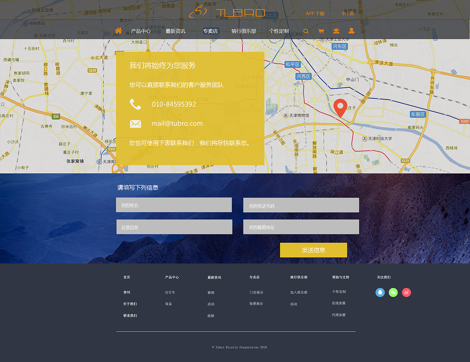470x362 pixels.
Task: Open footer link 场景展示
Action: (x=256, y=304)
